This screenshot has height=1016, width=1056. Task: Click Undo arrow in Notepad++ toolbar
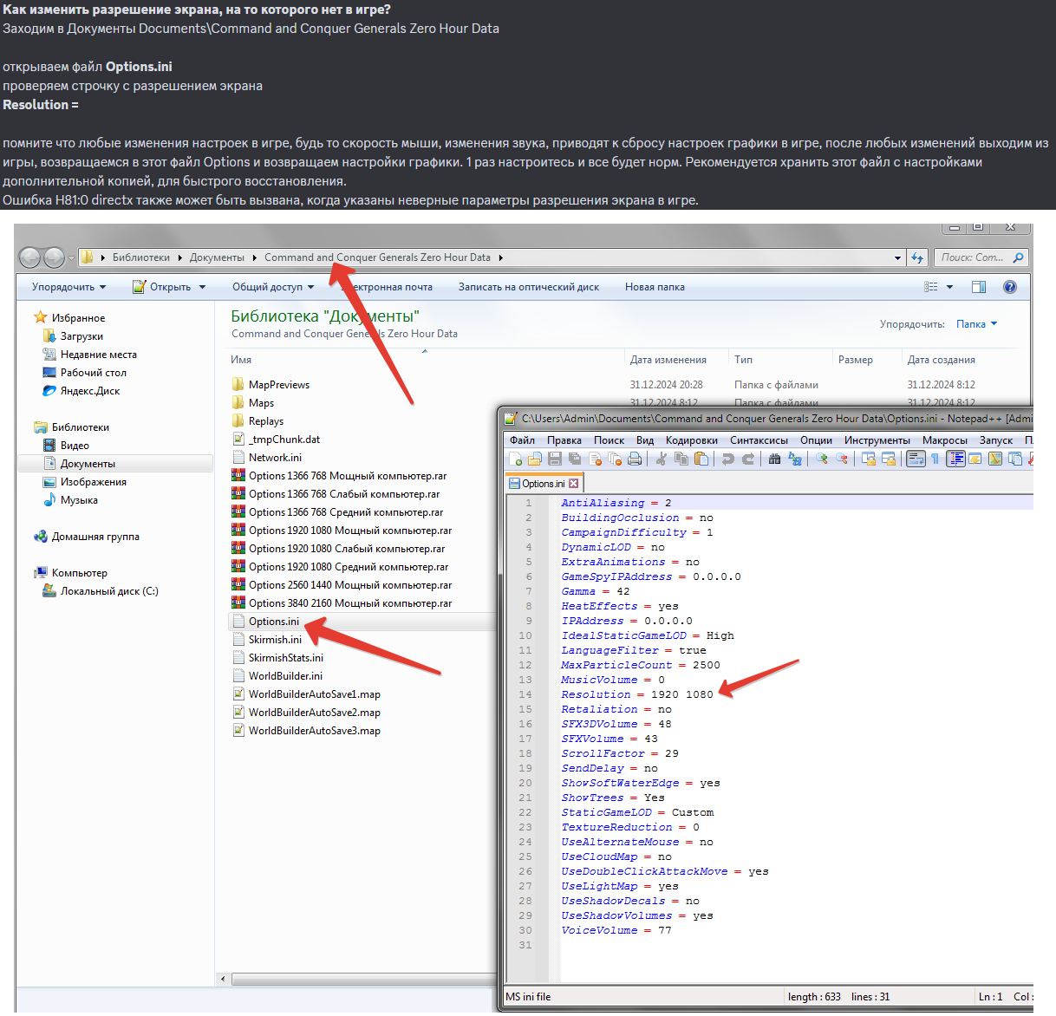pos(728,459)
